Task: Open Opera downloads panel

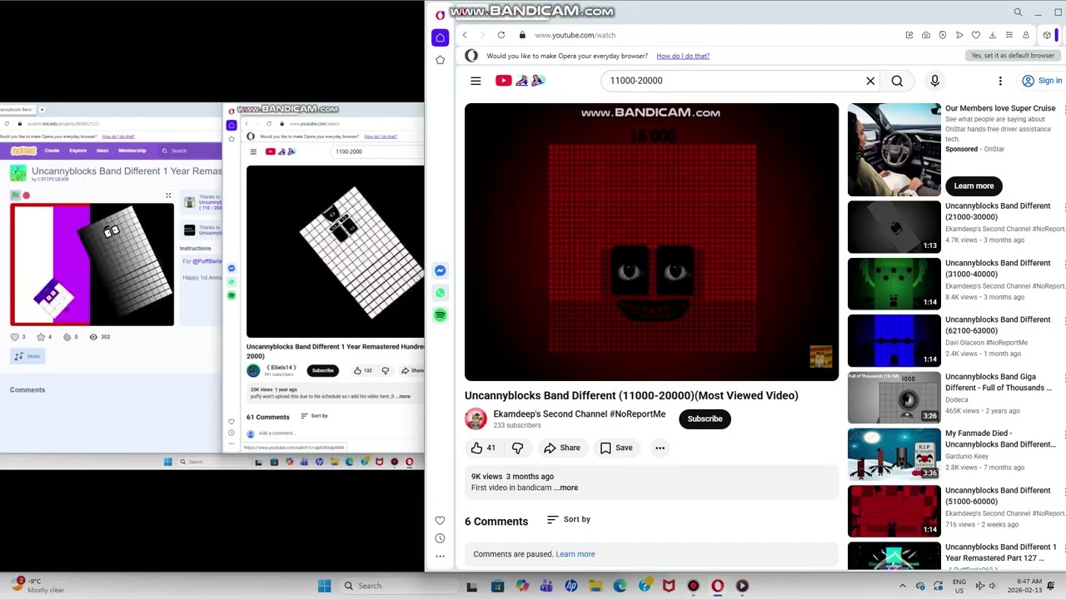Action: pyautogui.click(x=993, y=35)
